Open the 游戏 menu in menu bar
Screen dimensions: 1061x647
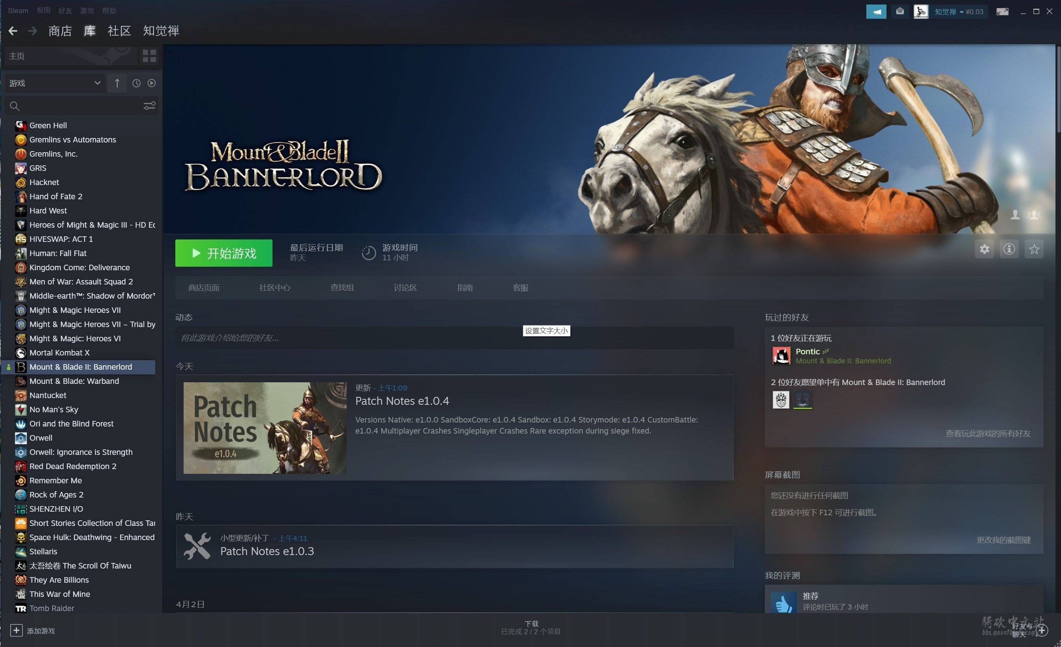click(87, 11)
